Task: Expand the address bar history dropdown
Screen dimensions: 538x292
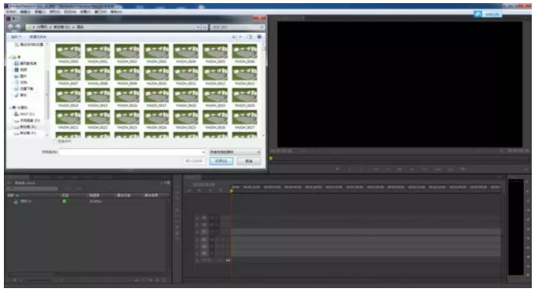Action: pos(198,27)
